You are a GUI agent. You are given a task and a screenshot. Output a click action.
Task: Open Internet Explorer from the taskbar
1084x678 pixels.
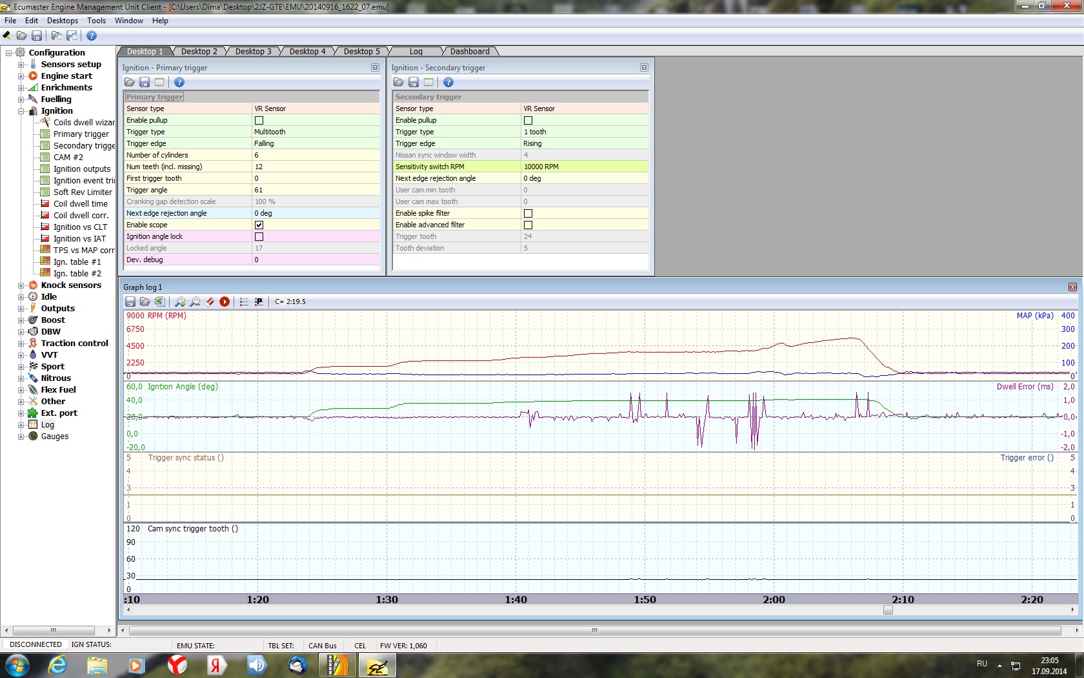[x=57, y=665]
